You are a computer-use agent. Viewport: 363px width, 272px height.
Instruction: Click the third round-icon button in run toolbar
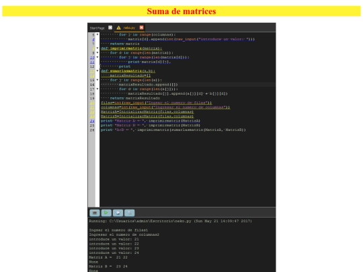(x=118, y=213)
